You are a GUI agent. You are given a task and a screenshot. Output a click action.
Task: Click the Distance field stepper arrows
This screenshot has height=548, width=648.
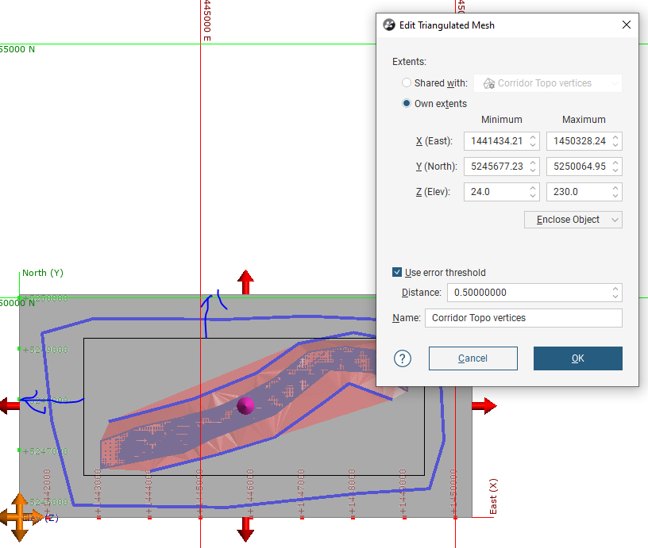point(615,293)
